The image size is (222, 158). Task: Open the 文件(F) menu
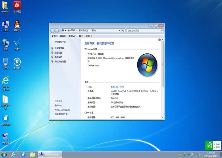[x=54, y=36]
